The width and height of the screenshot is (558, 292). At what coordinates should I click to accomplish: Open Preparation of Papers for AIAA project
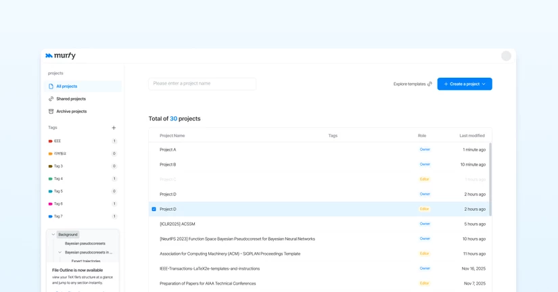[319, 283]
